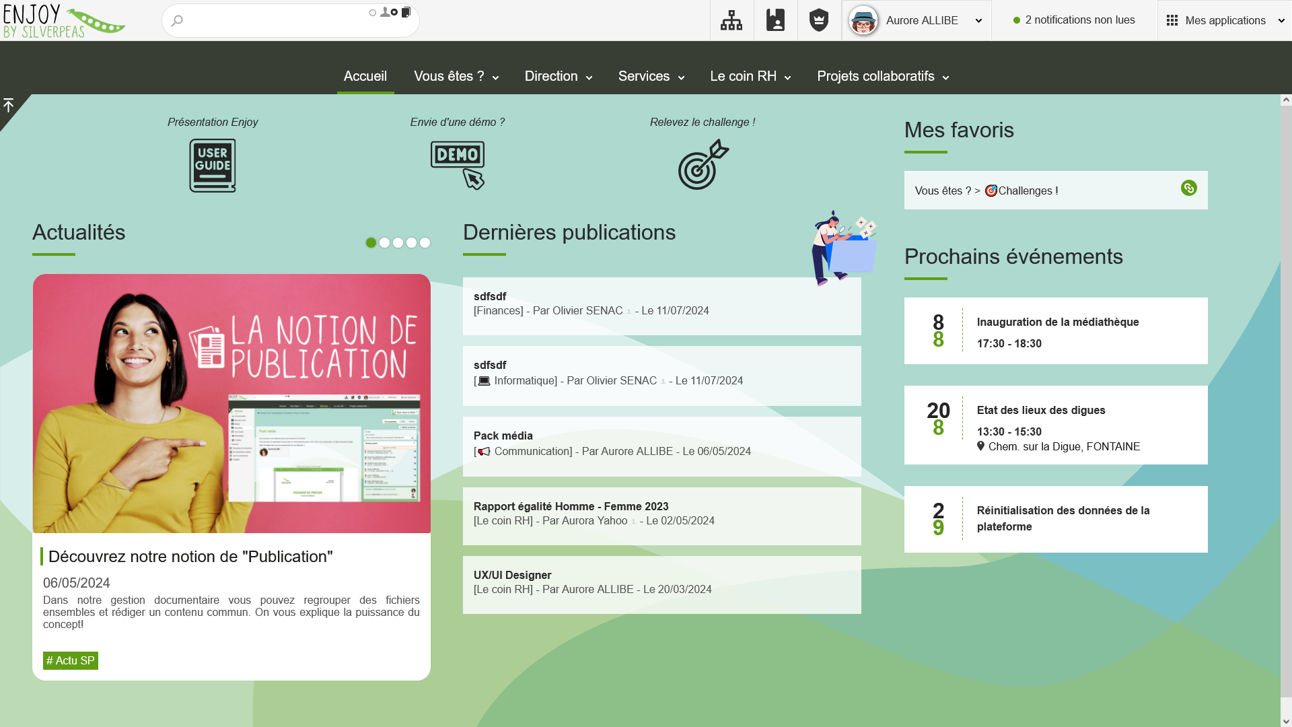
Task: Go to the Accueil tab
Action: [365, 77]
